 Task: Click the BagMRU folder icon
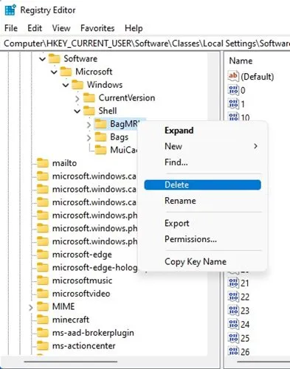100,123
